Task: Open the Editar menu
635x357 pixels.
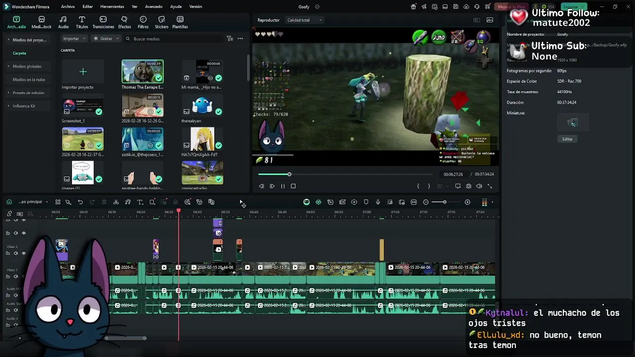Action: click(88, 7)
